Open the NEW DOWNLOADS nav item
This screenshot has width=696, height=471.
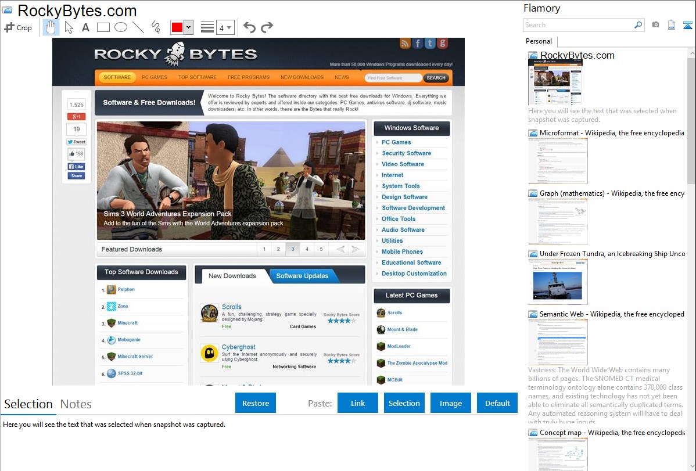tap(302, 77)
